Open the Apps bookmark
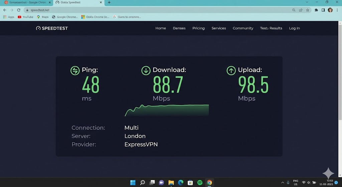This screenshot has height=187, width=342. click(x=9, y=17)
